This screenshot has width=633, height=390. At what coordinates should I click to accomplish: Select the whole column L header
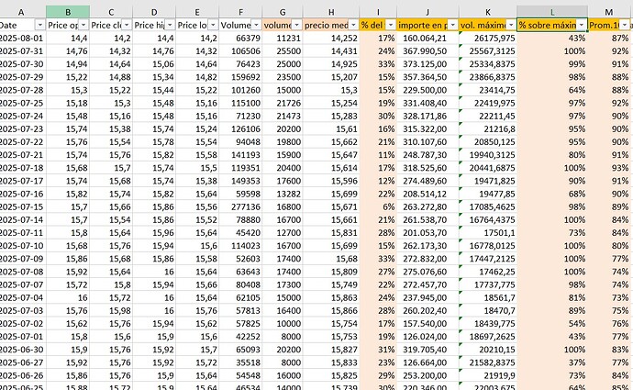tap(551, 9)
